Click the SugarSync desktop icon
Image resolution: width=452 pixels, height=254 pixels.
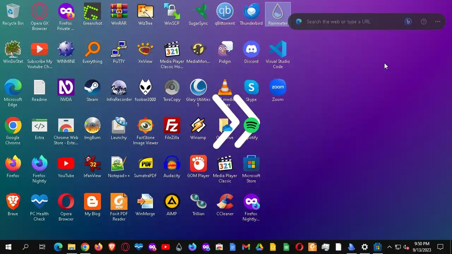[x=198, y=14]
